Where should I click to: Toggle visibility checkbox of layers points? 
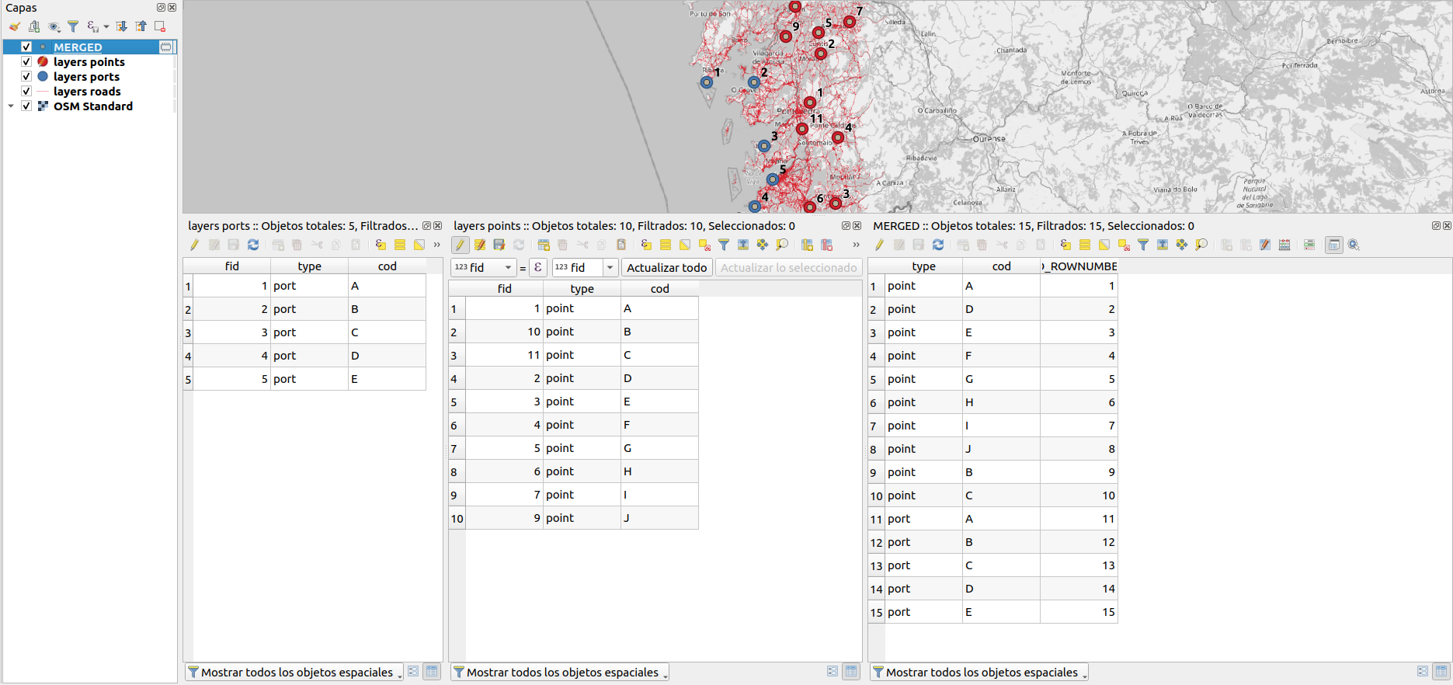pos(26,61)
